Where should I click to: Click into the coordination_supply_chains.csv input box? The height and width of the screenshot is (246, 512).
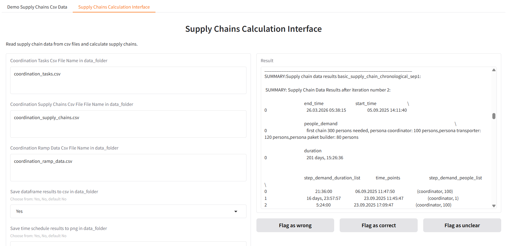click(128, 124)
